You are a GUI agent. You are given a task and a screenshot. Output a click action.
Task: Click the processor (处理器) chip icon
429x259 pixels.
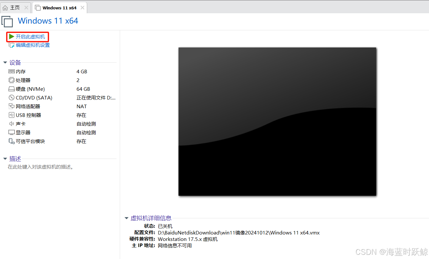[x=12, y=80]
